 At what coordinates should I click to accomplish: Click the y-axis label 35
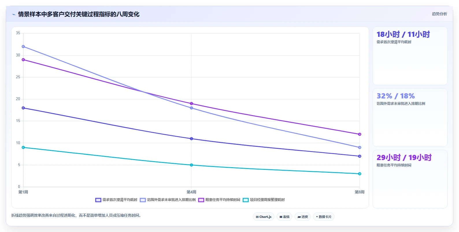pos(18,33)
